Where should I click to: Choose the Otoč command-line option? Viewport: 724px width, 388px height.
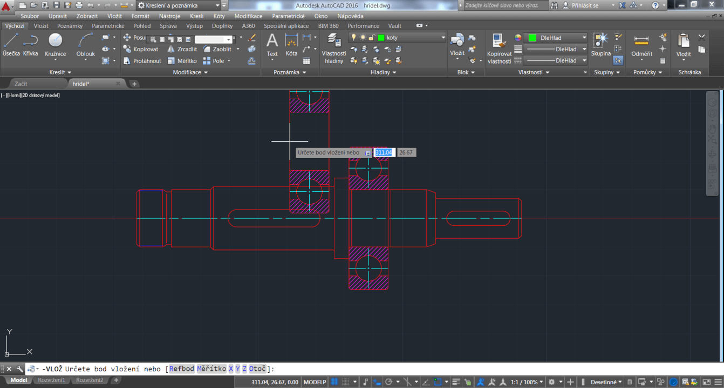(257, 369)
